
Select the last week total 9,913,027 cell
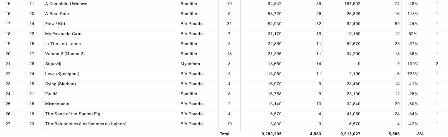click(350, 134)
